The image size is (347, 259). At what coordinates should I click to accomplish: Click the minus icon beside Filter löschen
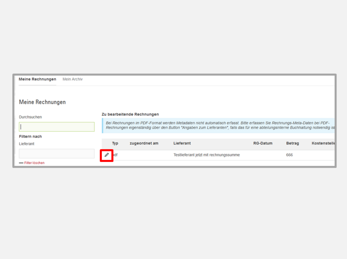21,163
